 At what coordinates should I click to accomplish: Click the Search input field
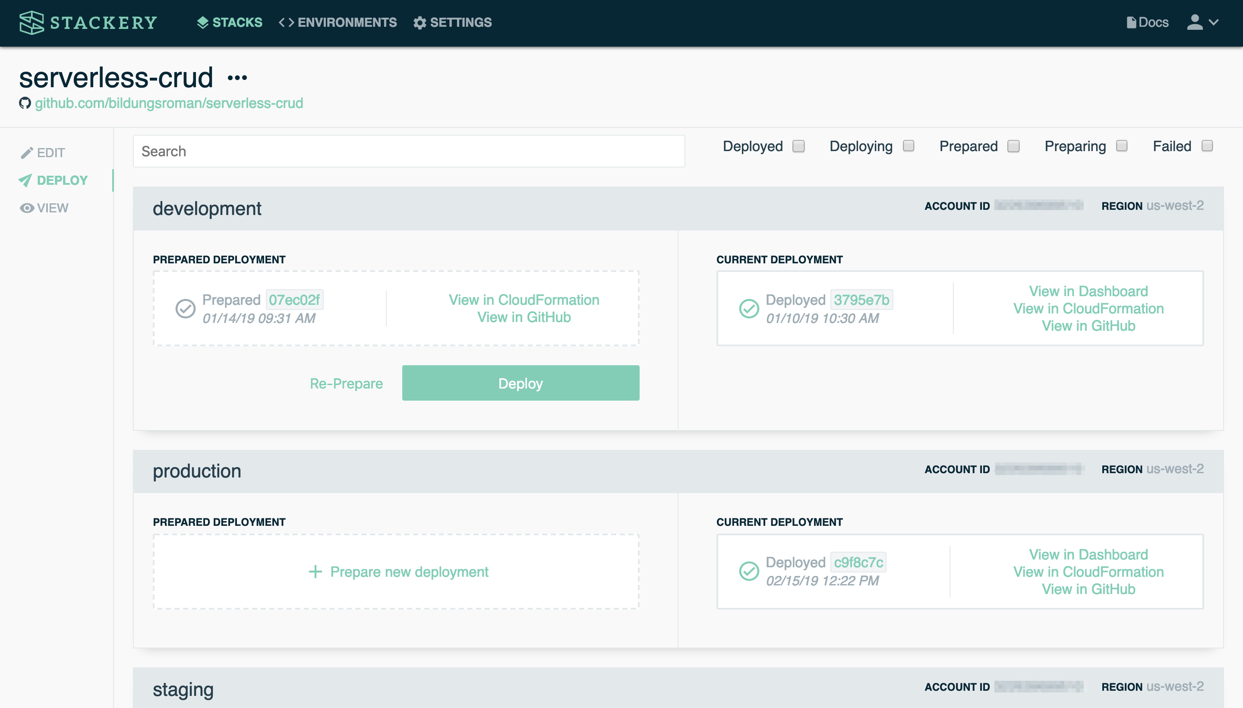coord(409,151)
